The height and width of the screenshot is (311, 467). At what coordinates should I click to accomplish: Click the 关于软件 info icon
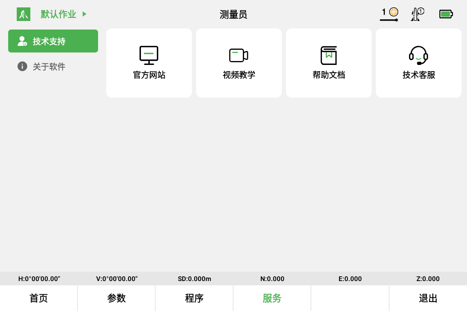(x=22, y=66)
